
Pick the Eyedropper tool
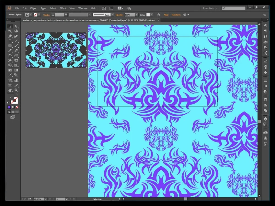click(10, 75)
